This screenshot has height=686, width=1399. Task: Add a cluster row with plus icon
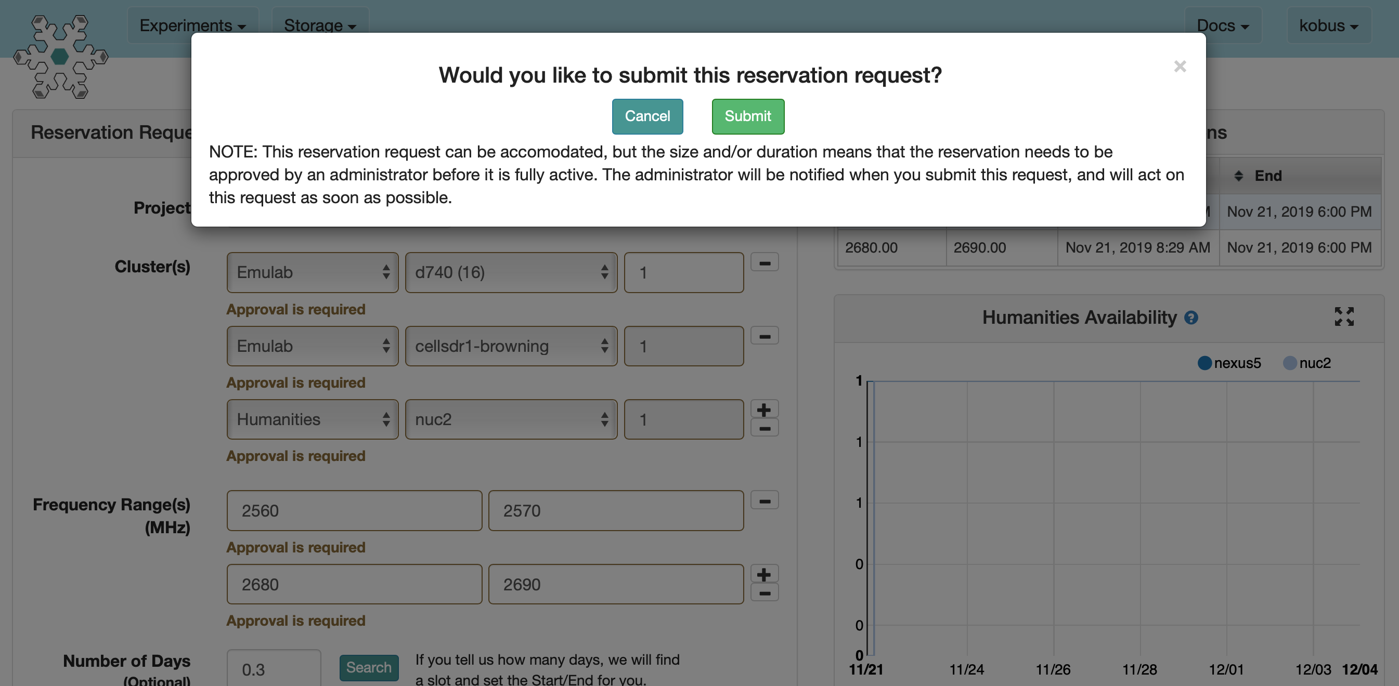coord(765,409)
